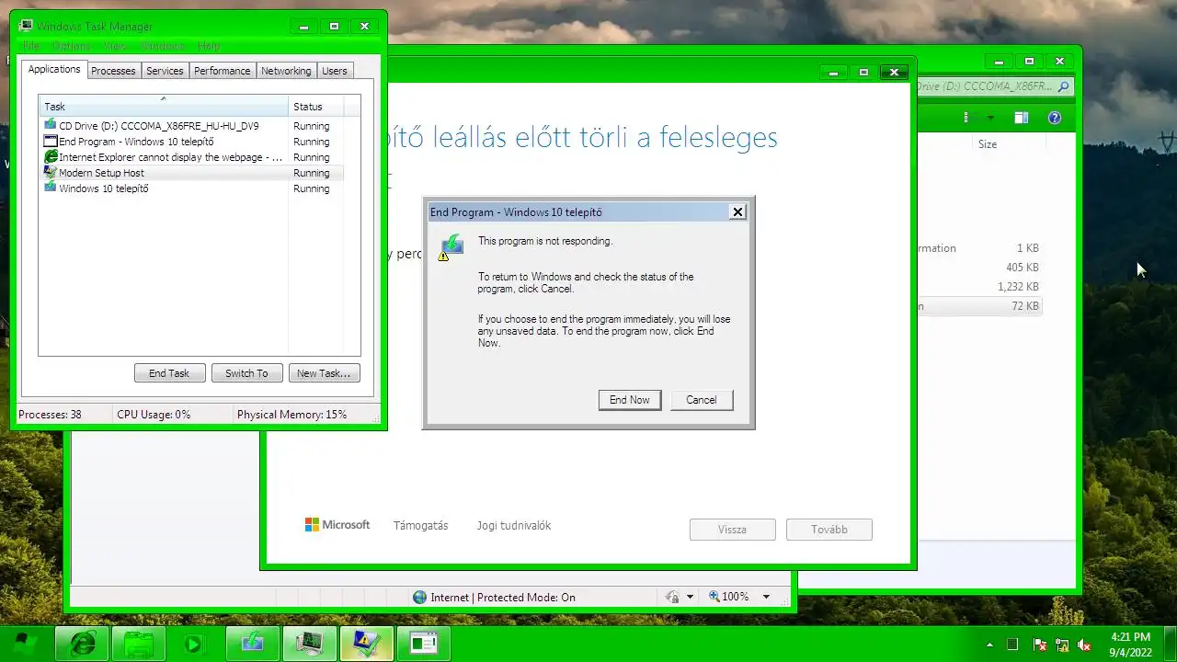Switch to the Processes tab in Task Manager
This screenshot has height=662, width=1177.
click(113, 71)
